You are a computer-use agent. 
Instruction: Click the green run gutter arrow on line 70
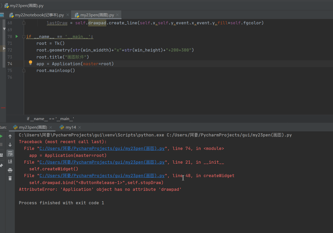pyautogui.click(x=17, y=37)
